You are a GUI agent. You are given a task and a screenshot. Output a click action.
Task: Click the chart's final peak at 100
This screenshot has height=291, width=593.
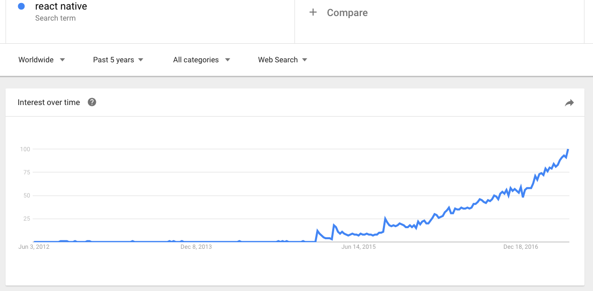point(568,150)
